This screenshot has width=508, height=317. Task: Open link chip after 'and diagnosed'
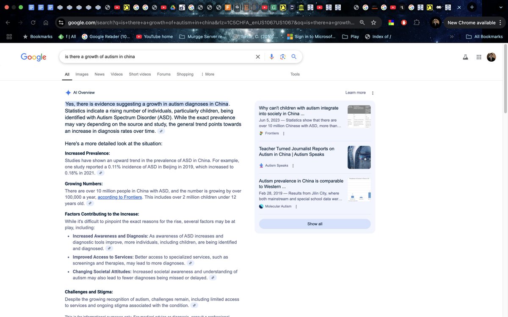110,249
